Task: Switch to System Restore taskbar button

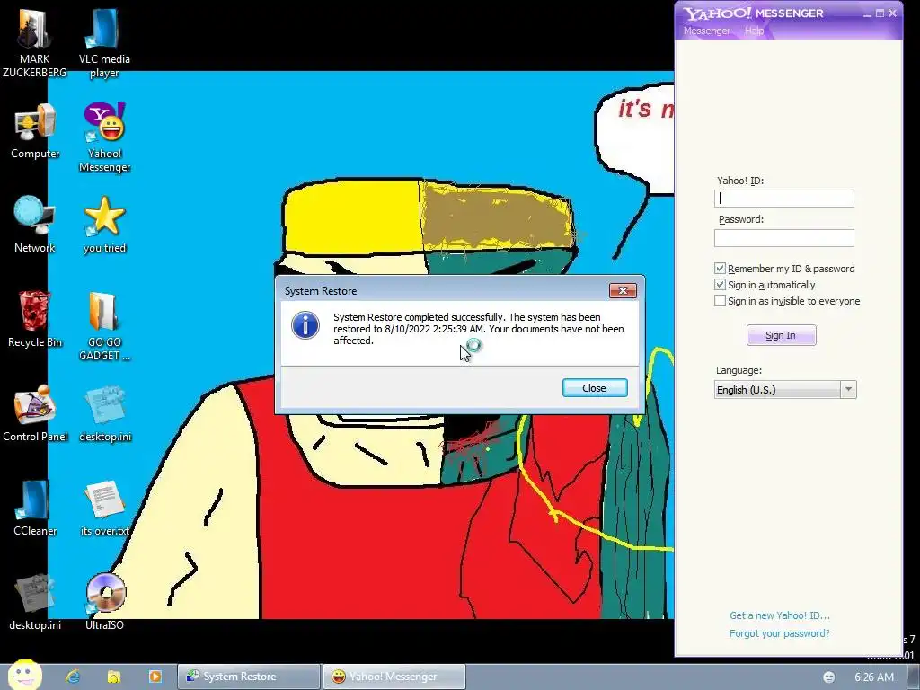Action: tap(249, 677)
